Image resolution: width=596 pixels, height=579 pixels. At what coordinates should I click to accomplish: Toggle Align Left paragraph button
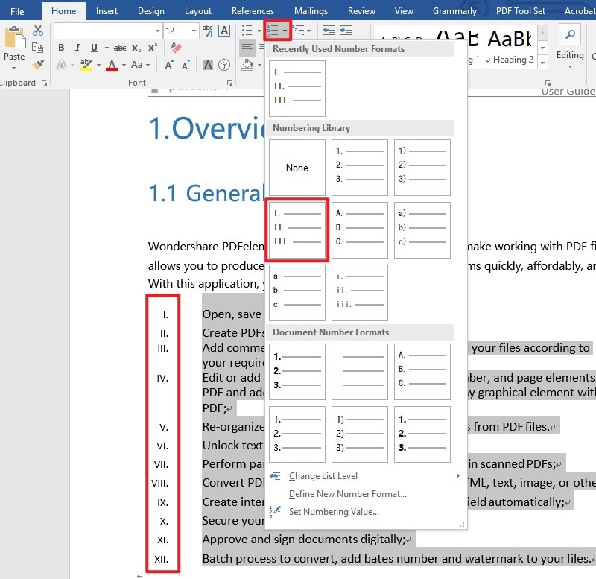(x=247, y=48)
